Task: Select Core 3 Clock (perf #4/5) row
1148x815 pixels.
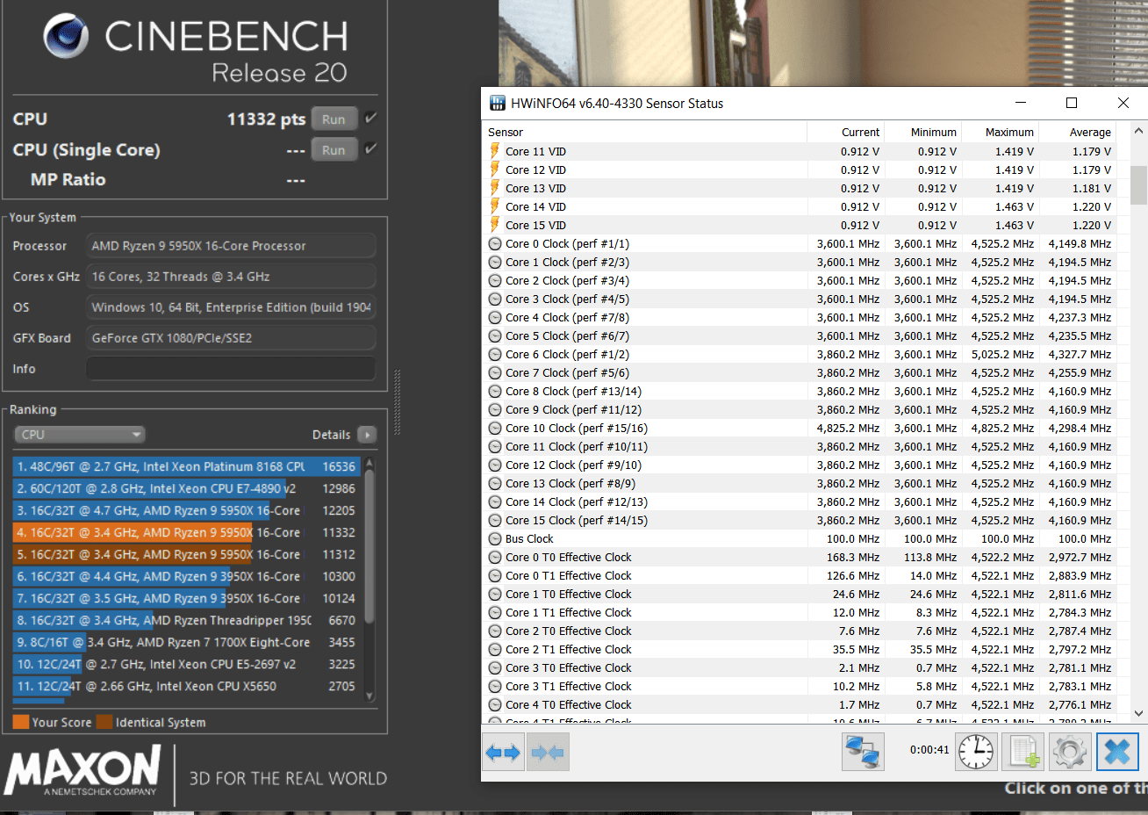Action: (800, 299)
